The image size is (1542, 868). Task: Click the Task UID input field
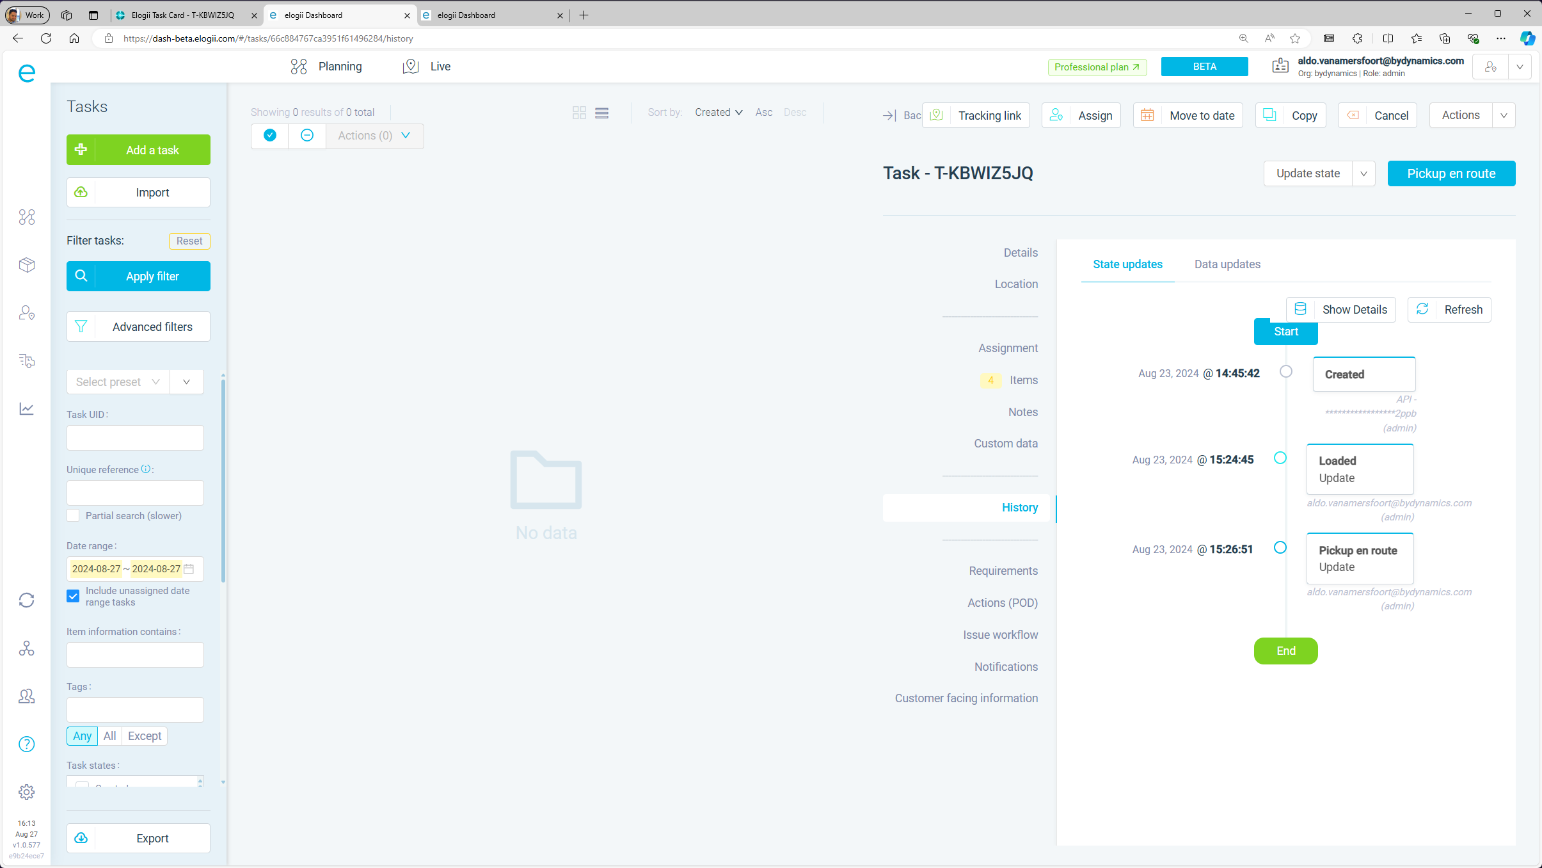pyautogui.click(x=135, y=438)
